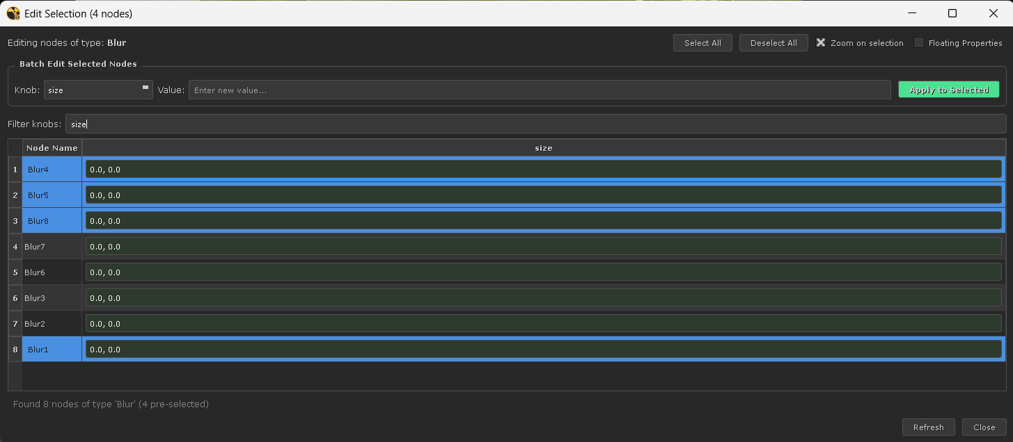Edit the size value of Blur4
This screenshot has height=442, width=1013.
543,168
